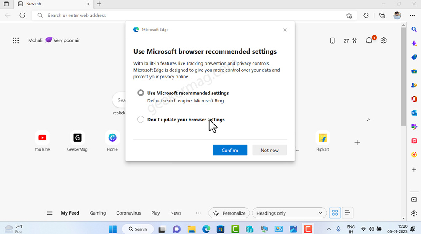Switch feed to list view
This screenshot has height=234, width=421.
point(347,213)
